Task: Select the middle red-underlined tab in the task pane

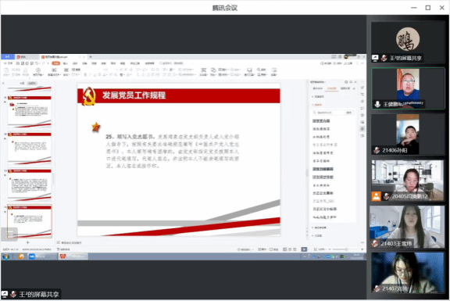Action: click(x=331, y=88)
